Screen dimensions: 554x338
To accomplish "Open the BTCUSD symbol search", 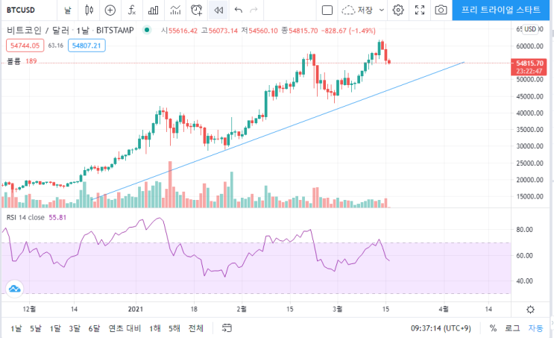I will (x=21, y=10).
